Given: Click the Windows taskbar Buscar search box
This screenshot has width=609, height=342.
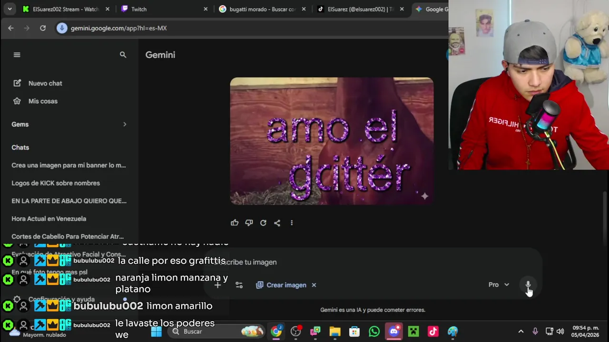Looking at the screenshot, I should (x=216, y=332).
